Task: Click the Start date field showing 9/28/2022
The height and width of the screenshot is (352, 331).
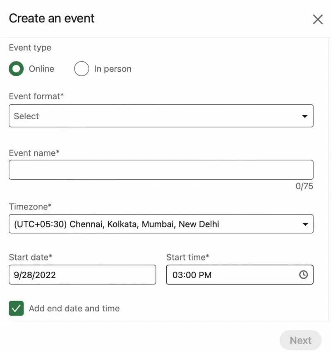Action: (82, 275)
